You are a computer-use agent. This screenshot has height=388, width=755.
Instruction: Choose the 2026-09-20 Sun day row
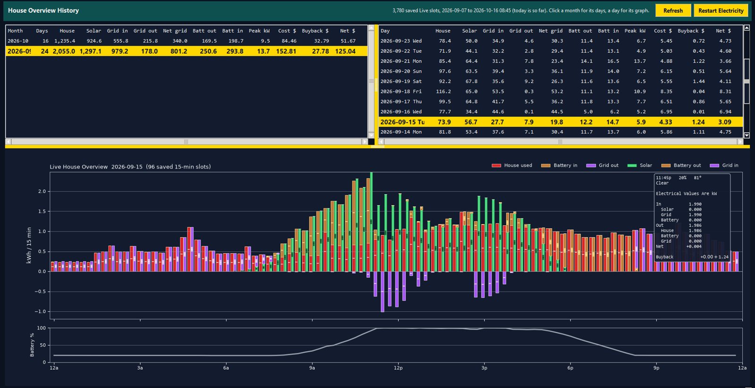[561, 71]
